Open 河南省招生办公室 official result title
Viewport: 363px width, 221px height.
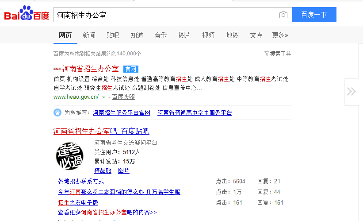[x=91, y=69]
